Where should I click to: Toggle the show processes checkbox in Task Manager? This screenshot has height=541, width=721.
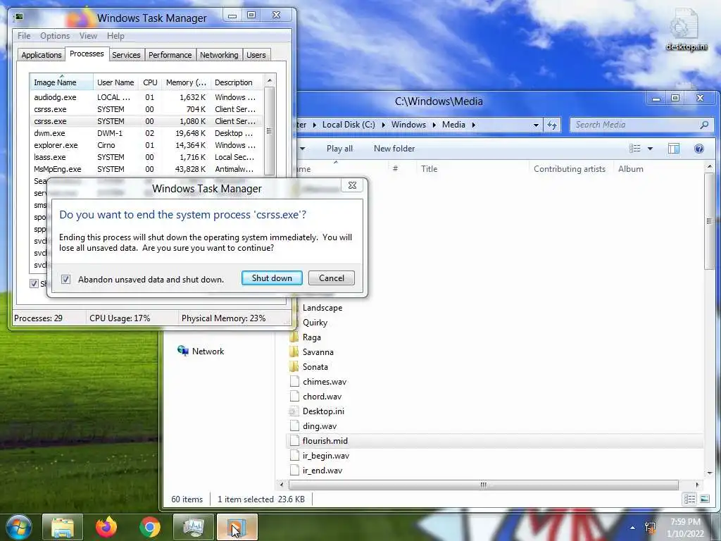coord(34,283)
